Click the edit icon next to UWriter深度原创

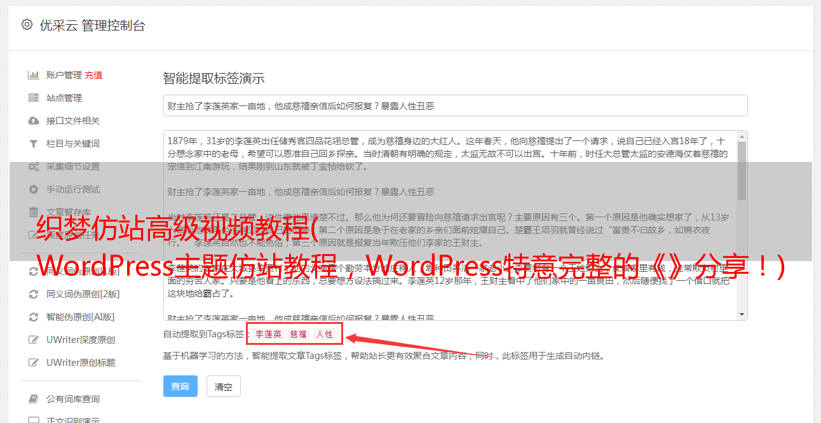tap(34, 340)
